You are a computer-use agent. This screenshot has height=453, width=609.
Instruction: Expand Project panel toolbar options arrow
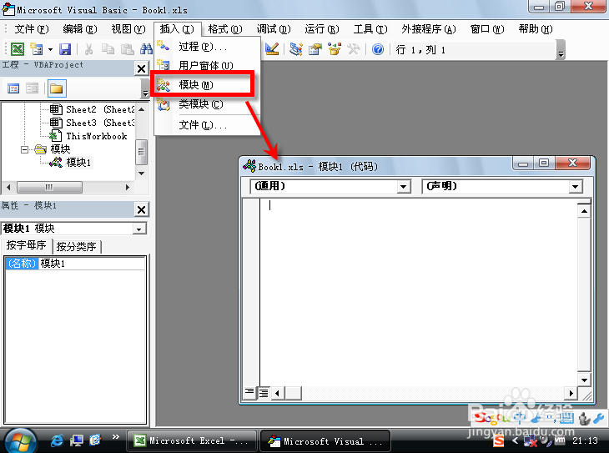tap(145, 88)
